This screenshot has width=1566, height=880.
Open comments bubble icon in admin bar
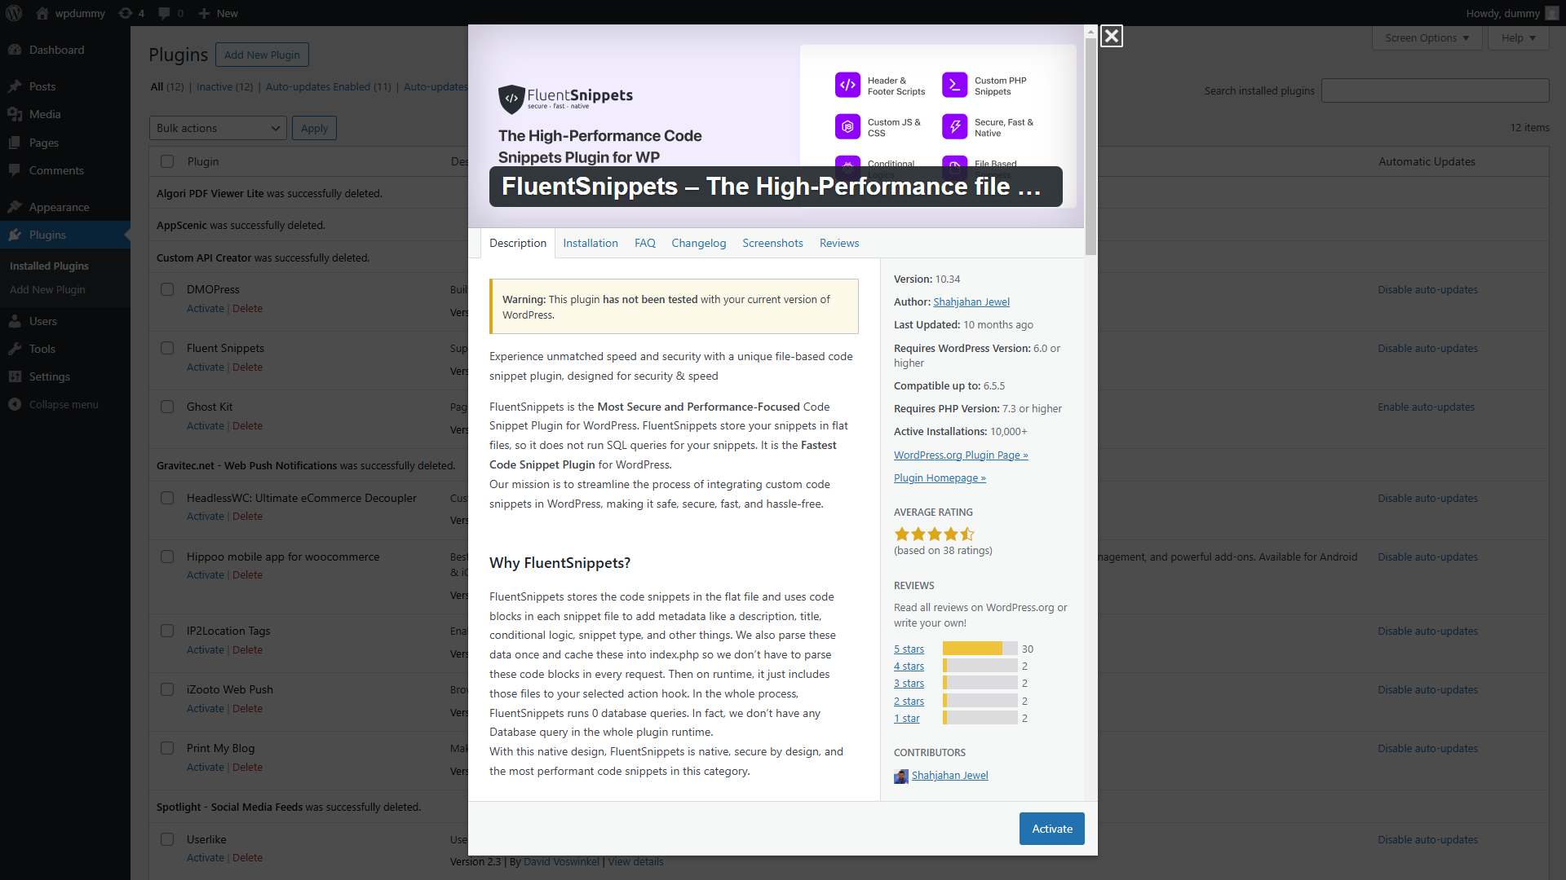[164, 13]
